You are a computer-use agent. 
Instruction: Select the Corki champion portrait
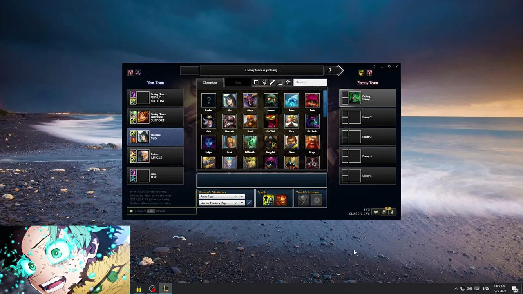coord(291,121)
